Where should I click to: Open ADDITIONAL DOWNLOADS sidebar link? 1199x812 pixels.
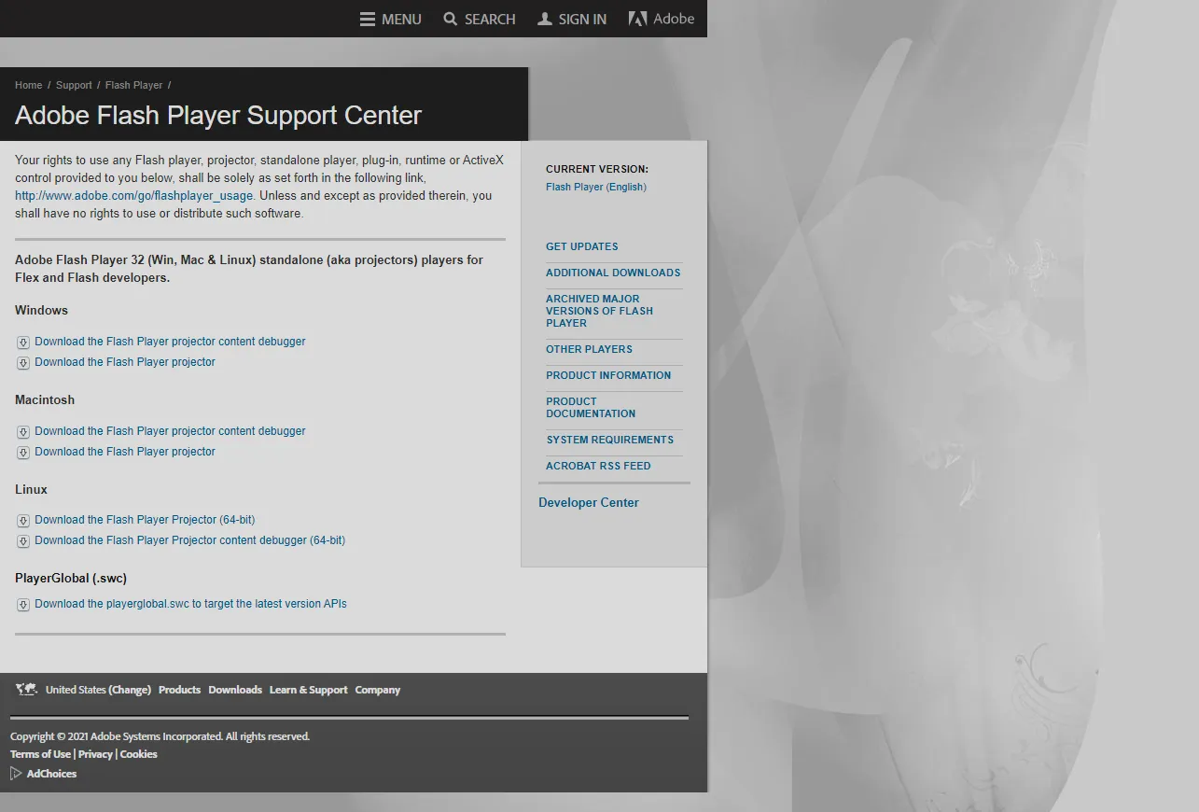613,273
